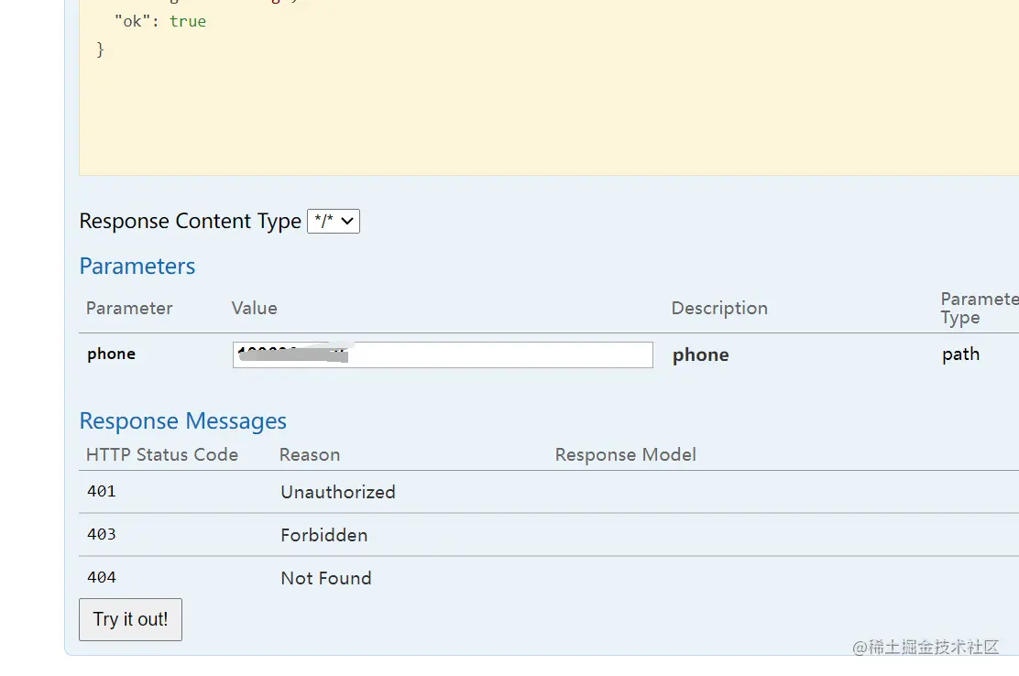This screenshot has height=676, width=1019.
Task: Click the closing brace in response body
Action: coord(100,49)
